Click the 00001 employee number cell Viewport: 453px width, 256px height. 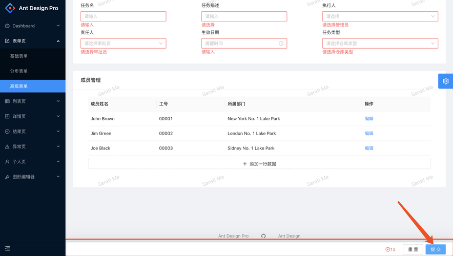coord(166,119)
